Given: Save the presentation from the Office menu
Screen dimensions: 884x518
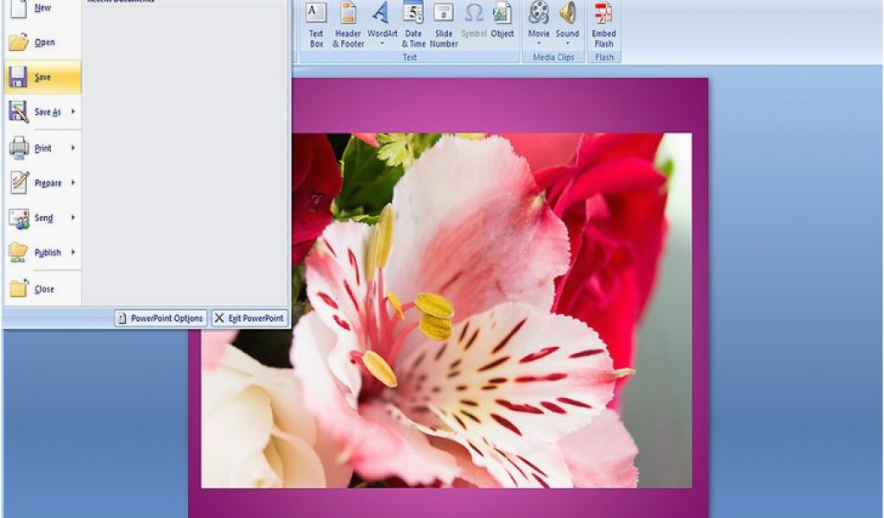Looking at the screenshot, I should 42,77.
